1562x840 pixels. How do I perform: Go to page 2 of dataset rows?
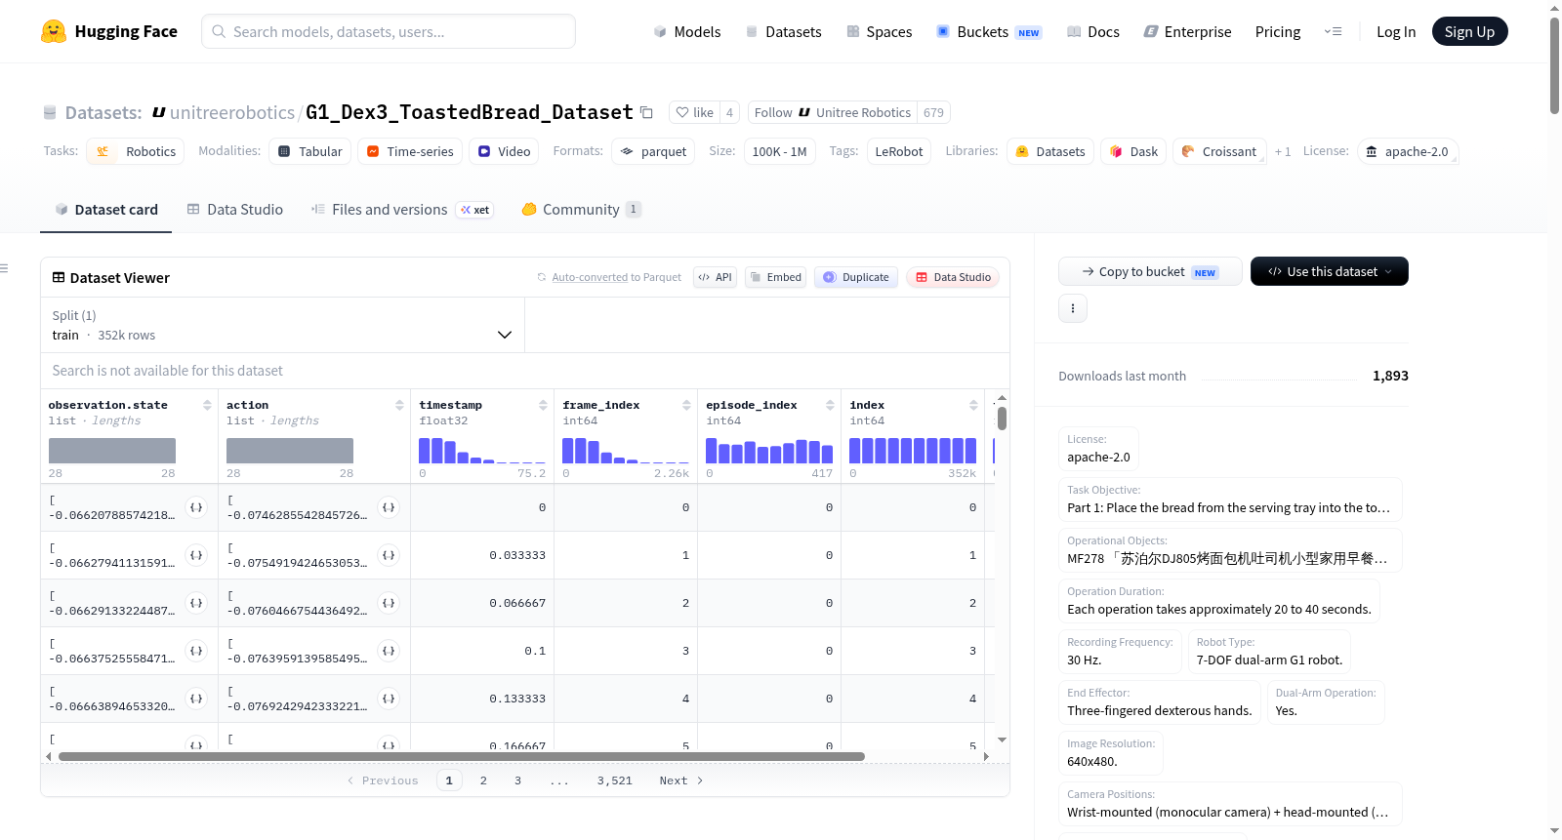[483, 780]
